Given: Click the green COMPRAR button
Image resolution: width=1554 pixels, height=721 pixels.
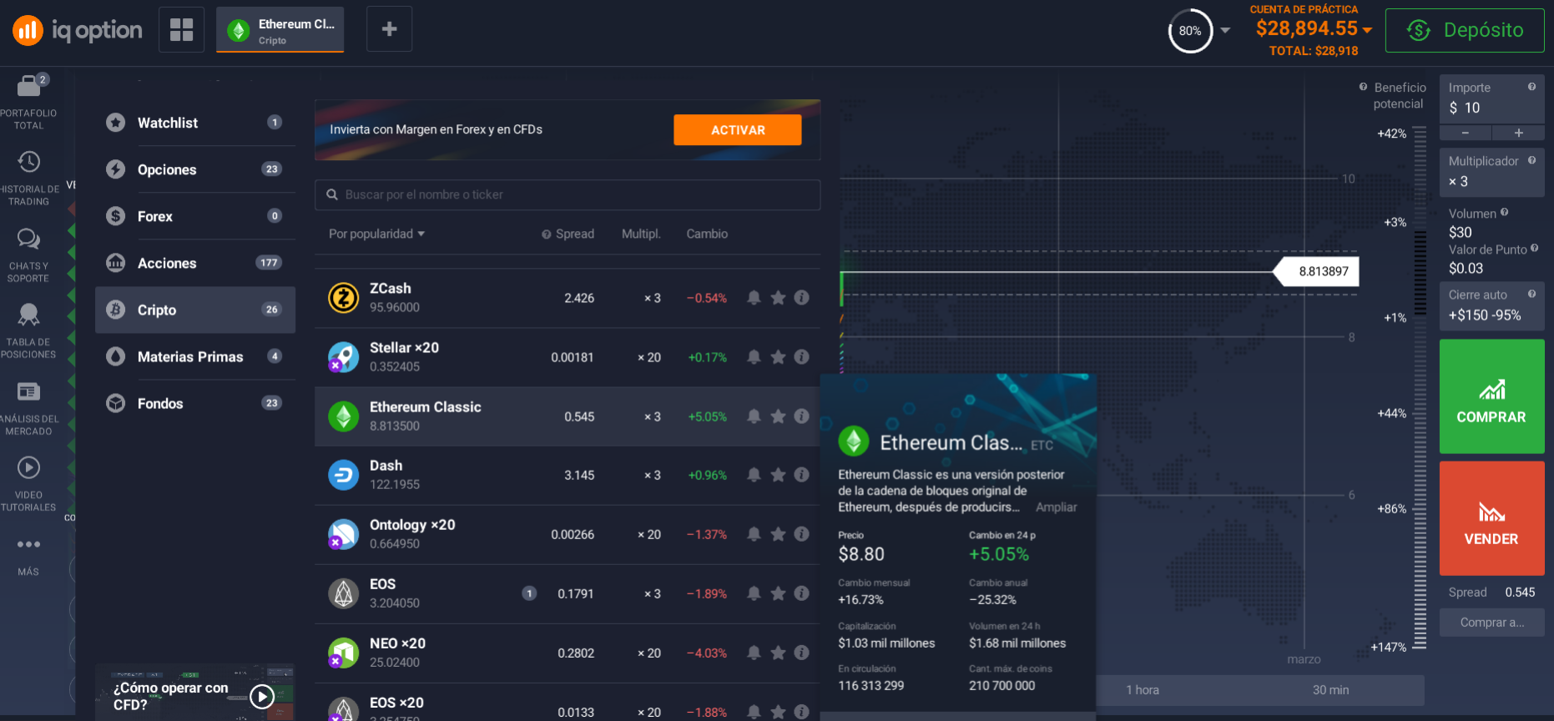Looking at the screenshot, I should [1491, 396].
